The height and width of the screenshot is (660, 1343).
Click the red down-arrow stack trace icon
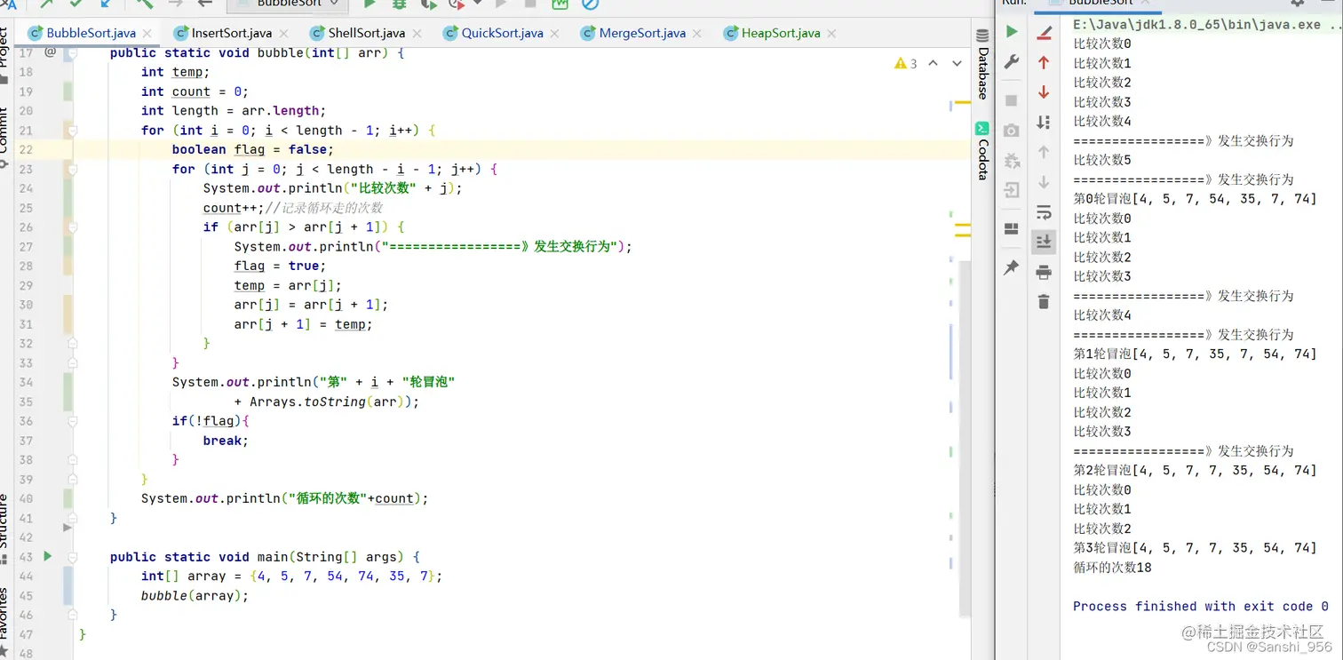coord(1044,92)
